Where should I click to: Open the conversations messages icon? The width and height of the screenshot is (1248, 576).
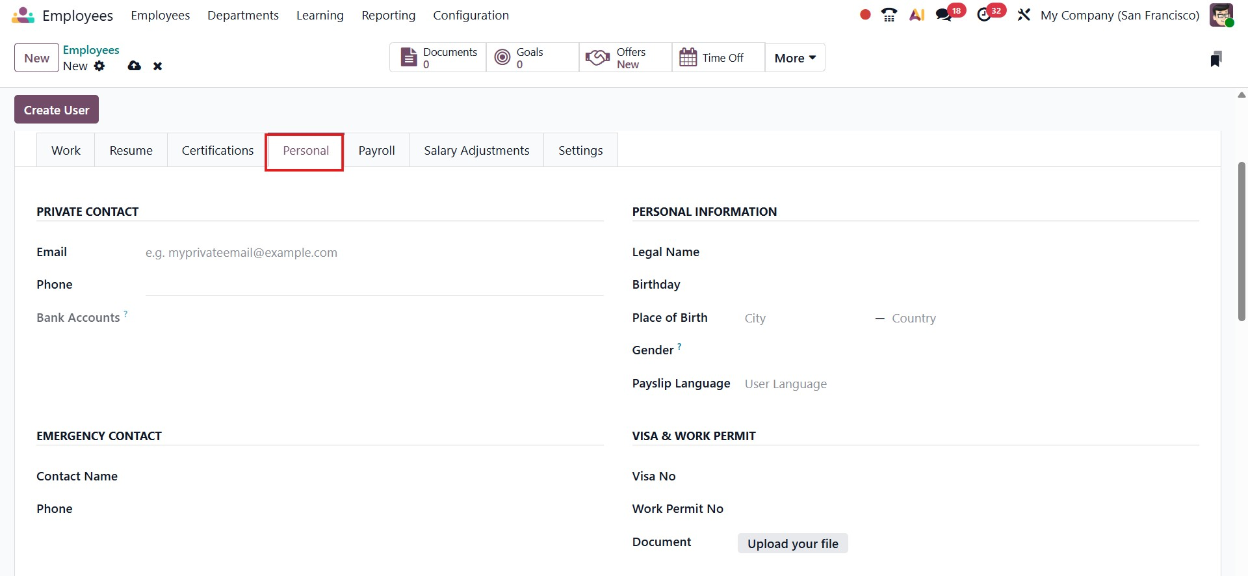(944, 15)
